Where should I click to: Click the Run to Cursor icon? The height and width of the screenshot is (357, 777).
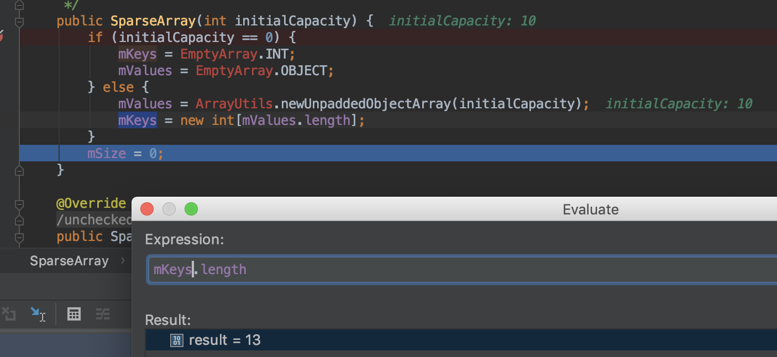(x=38, y=314)
